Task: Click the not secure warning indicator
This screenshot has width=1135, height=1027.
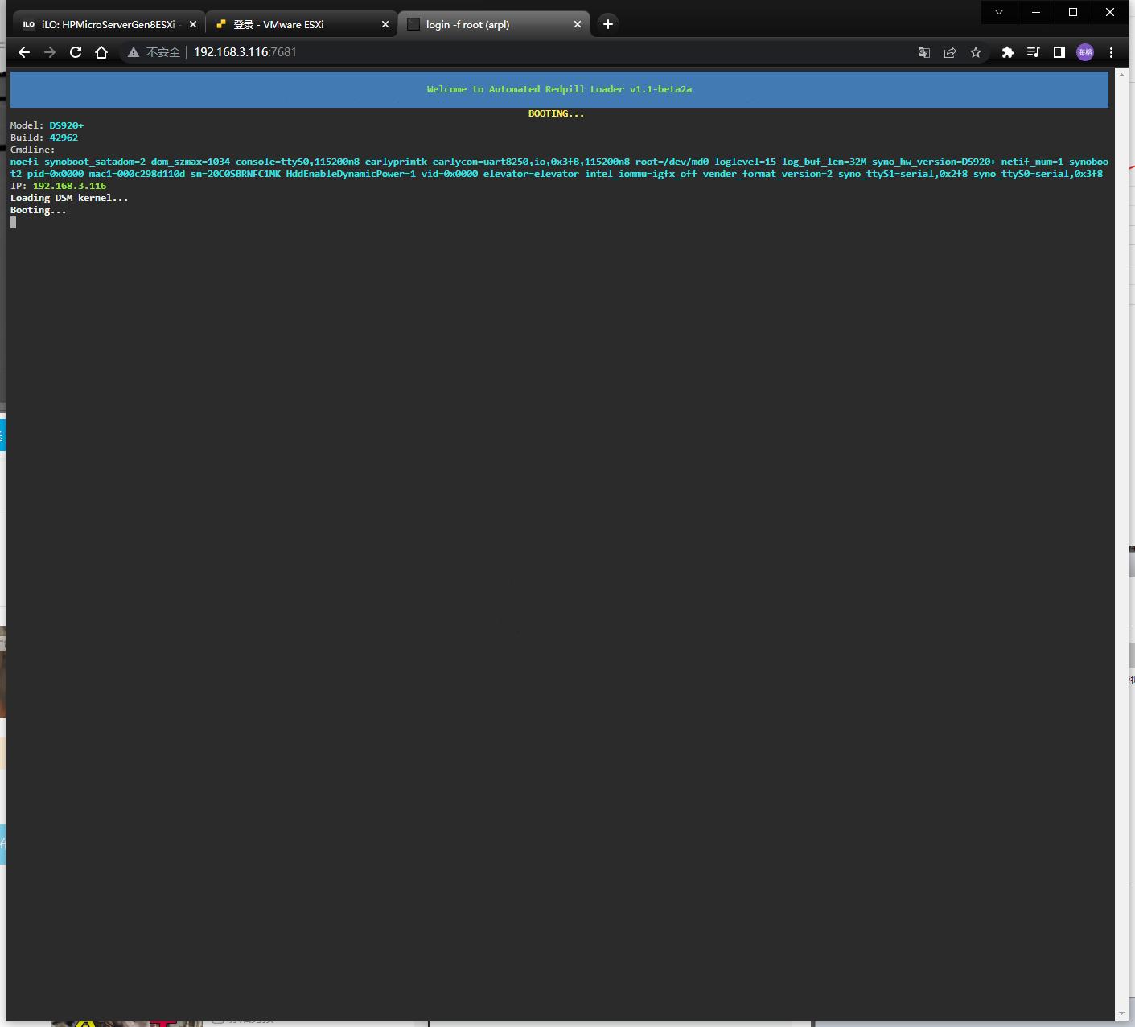Action: coord(154,52)
